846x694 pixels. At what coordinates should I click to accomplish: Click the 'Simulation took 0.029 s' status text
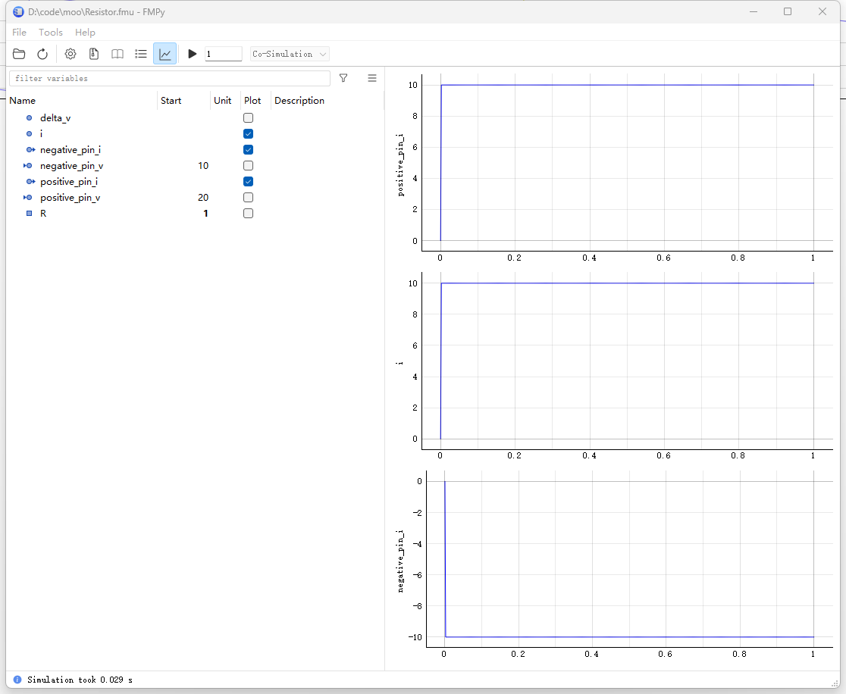[x=80, y=680]
